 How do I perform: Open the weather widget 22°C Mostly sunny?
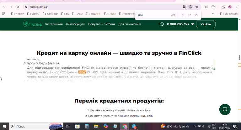(174, 126)
